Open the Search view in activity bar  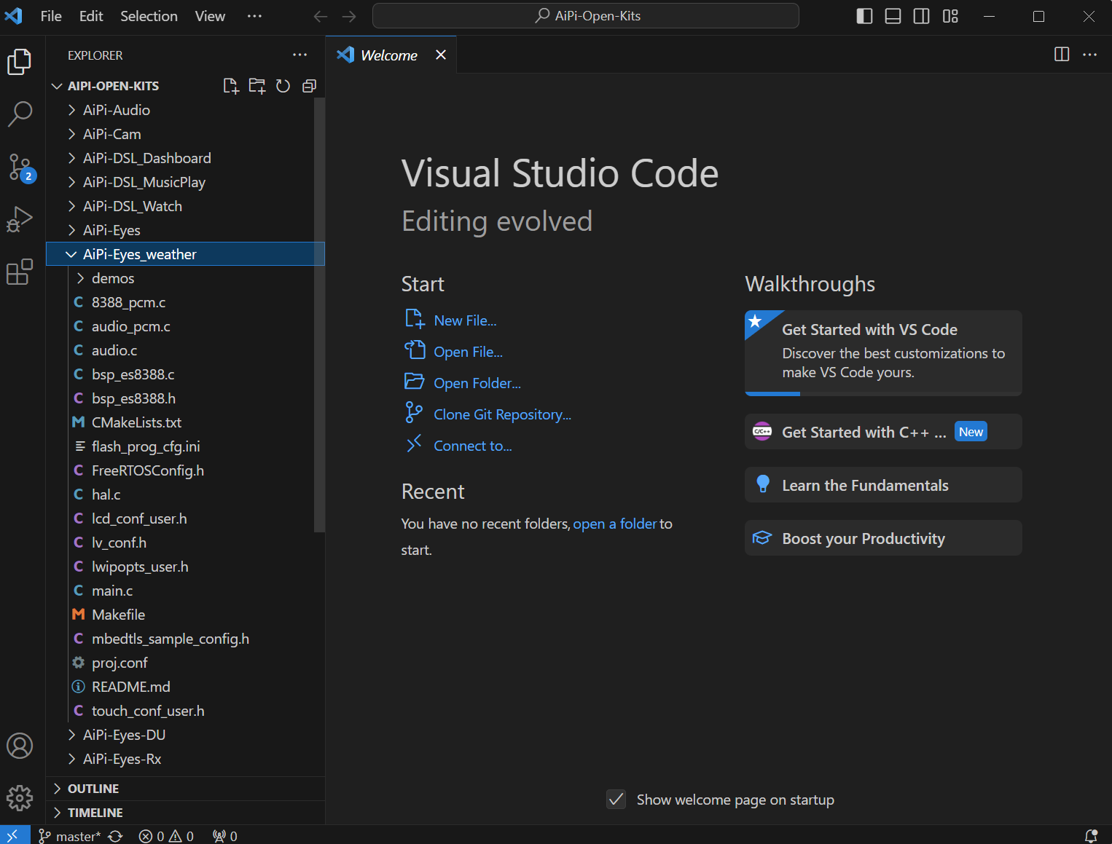point(20,114)
